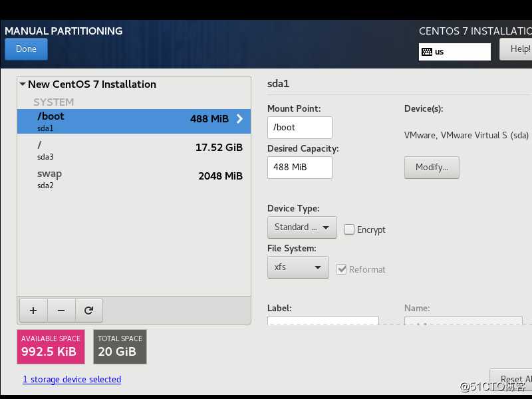Image resolution: width=532 pixels, height=399 pixels.
Task: Click the 2048 MiB size value
Action: [x=221, y=176]
